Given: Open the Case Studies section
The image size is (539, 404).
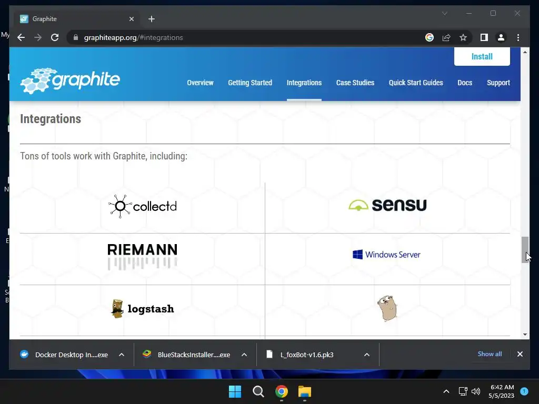Looking at the screenshot, I should click(x=355, y=83).
